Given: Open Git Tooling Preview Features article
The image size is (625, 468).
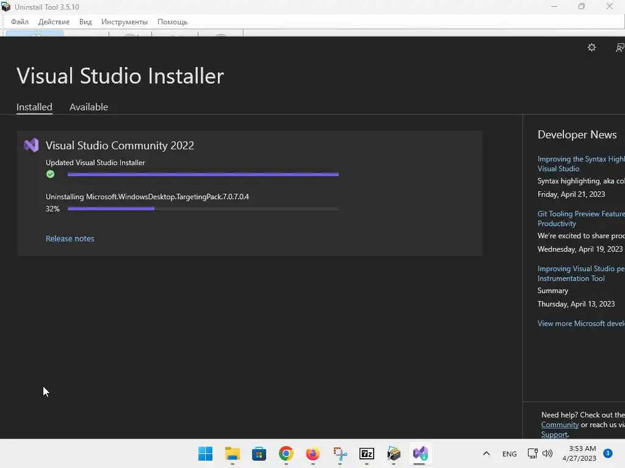Looking at the screenshot, I should point(581,219).
